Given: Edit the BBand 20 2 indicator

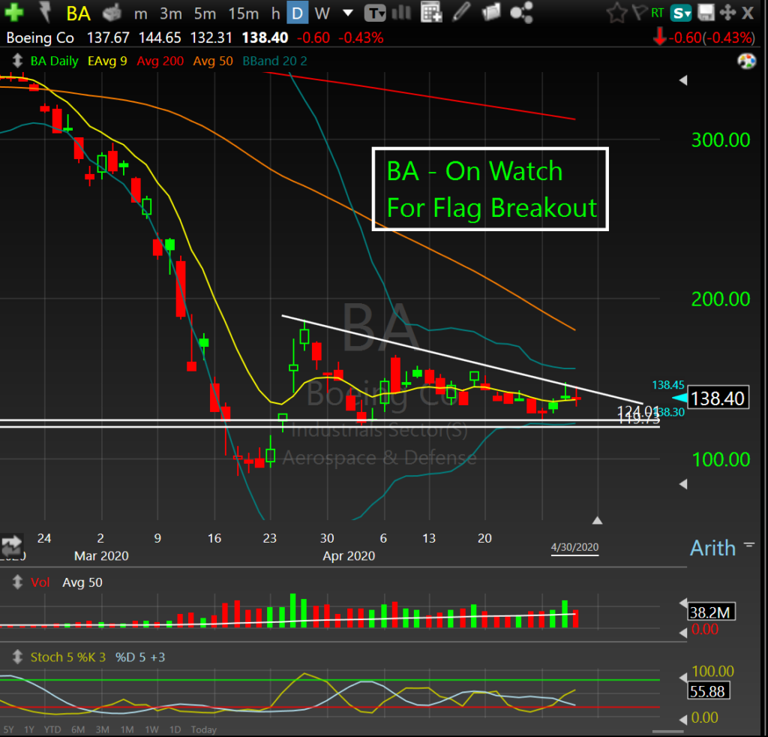Looking at the screenshot, I should pos(274,62).
